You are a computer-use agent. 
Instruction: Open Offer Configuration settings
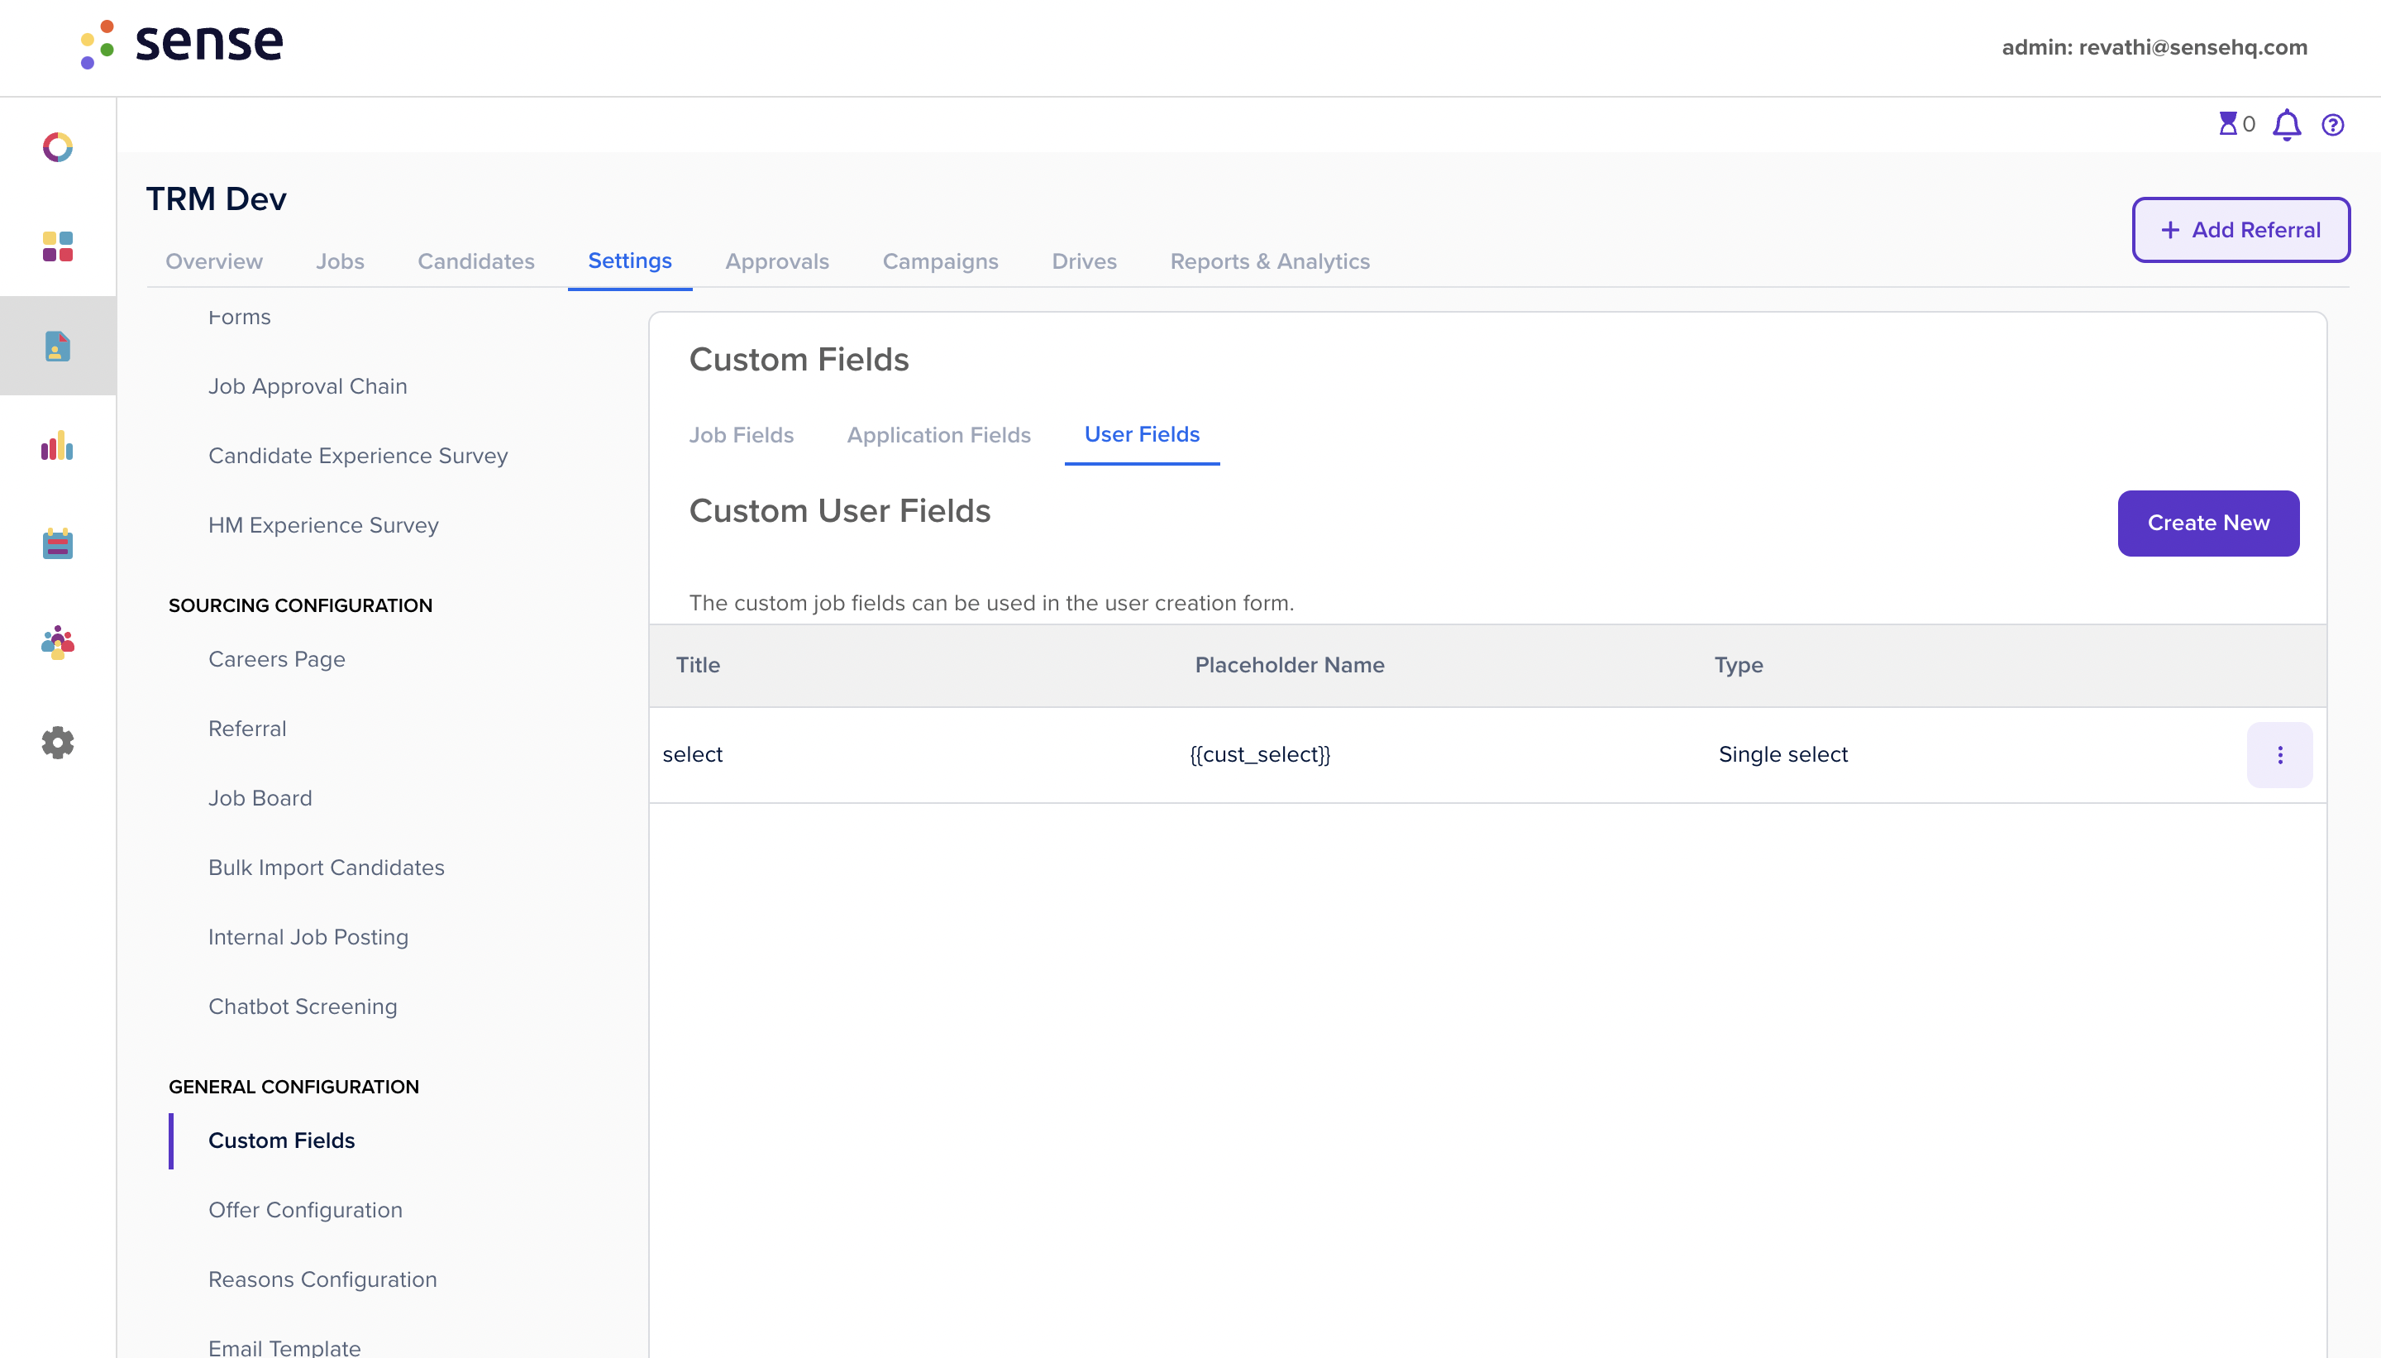pos(306,1210)
